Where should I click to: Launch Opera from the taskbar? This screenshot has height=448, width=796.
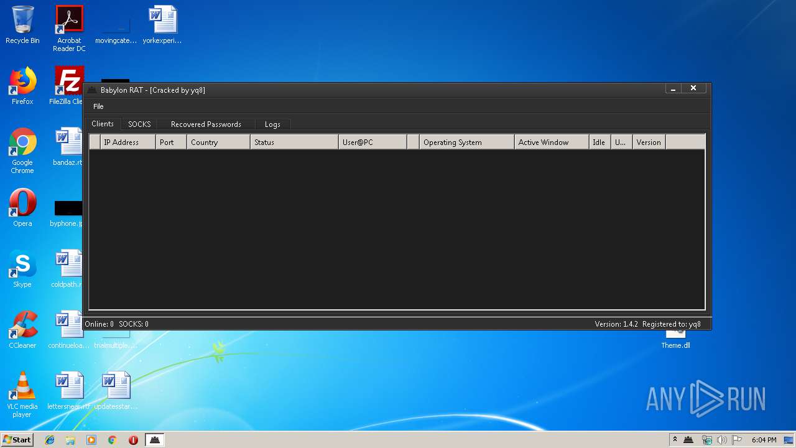click(x=133, y=440)
